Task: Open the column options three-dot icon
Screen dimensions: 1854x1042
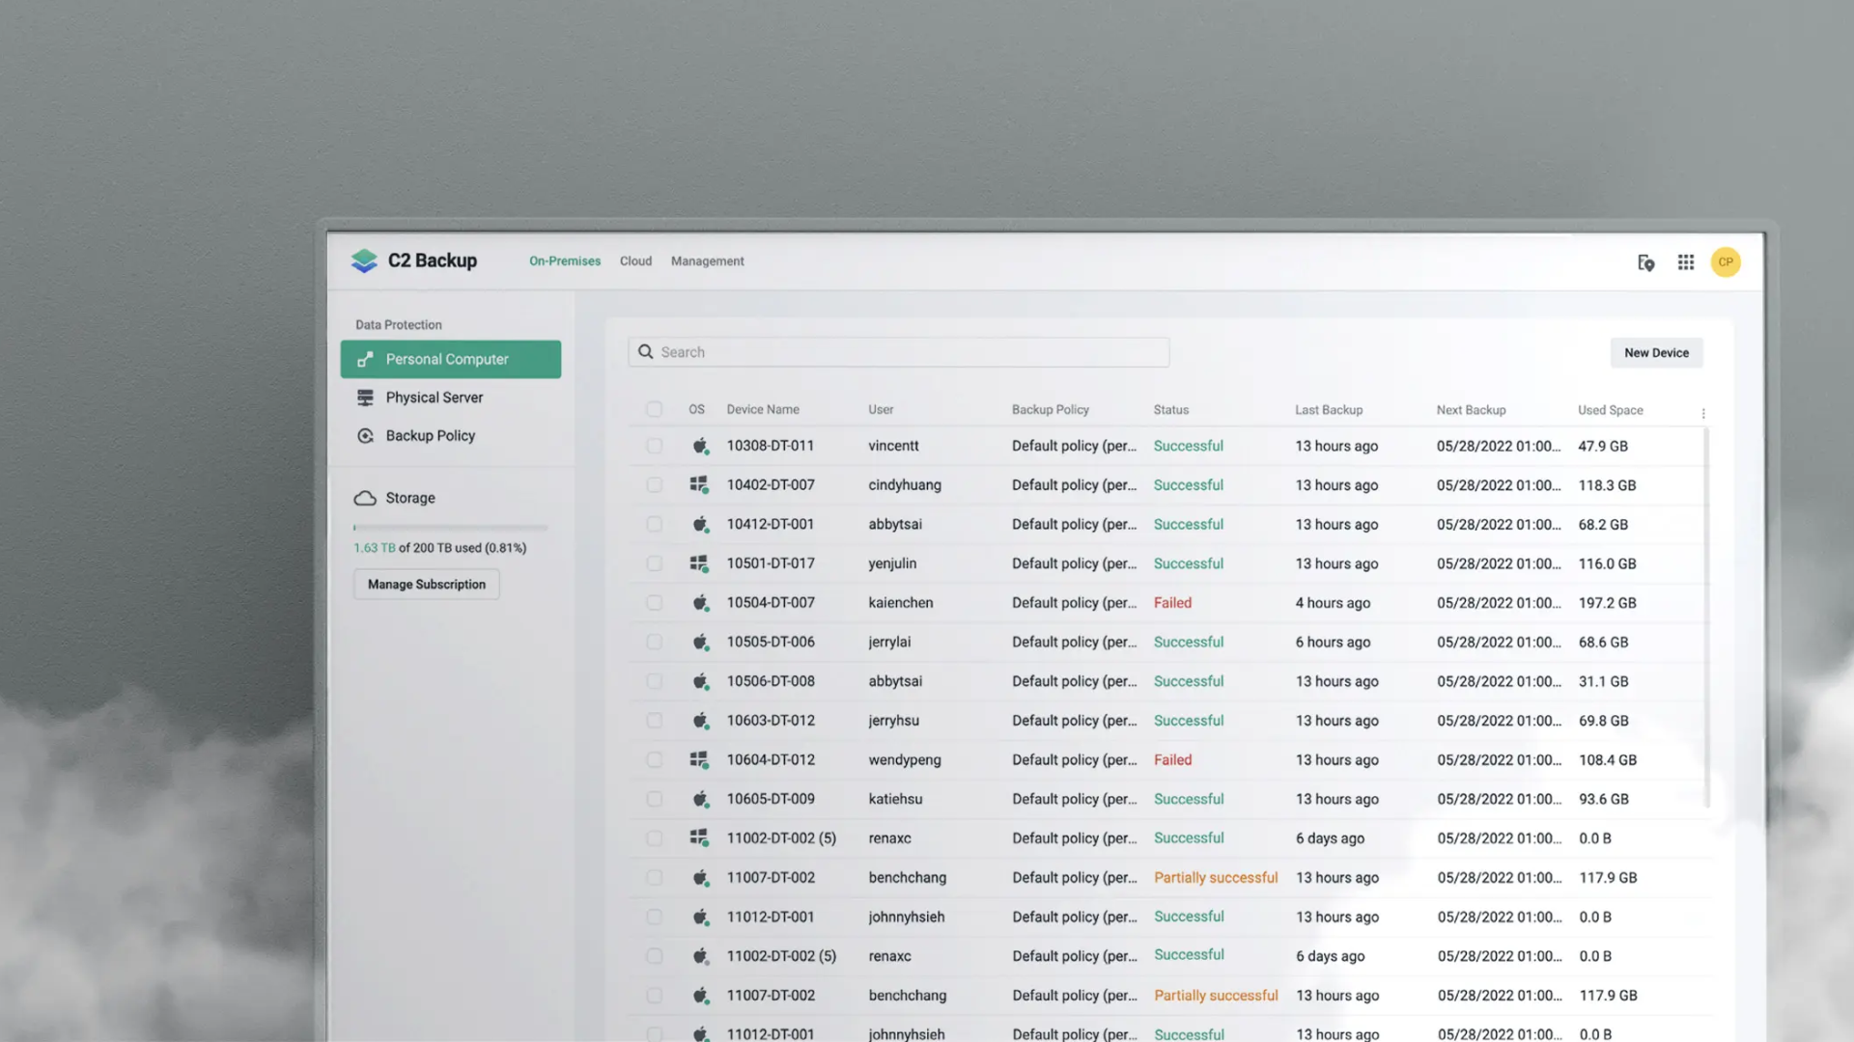Action: coord(1703,413)
